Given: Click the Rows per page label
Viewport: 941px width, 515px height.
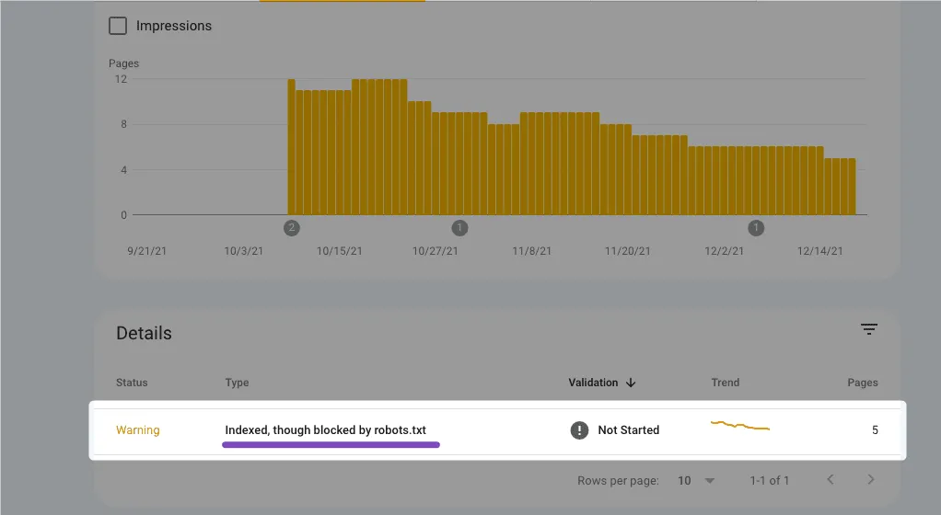Looking at the screenshot, I should click(618, 480).
